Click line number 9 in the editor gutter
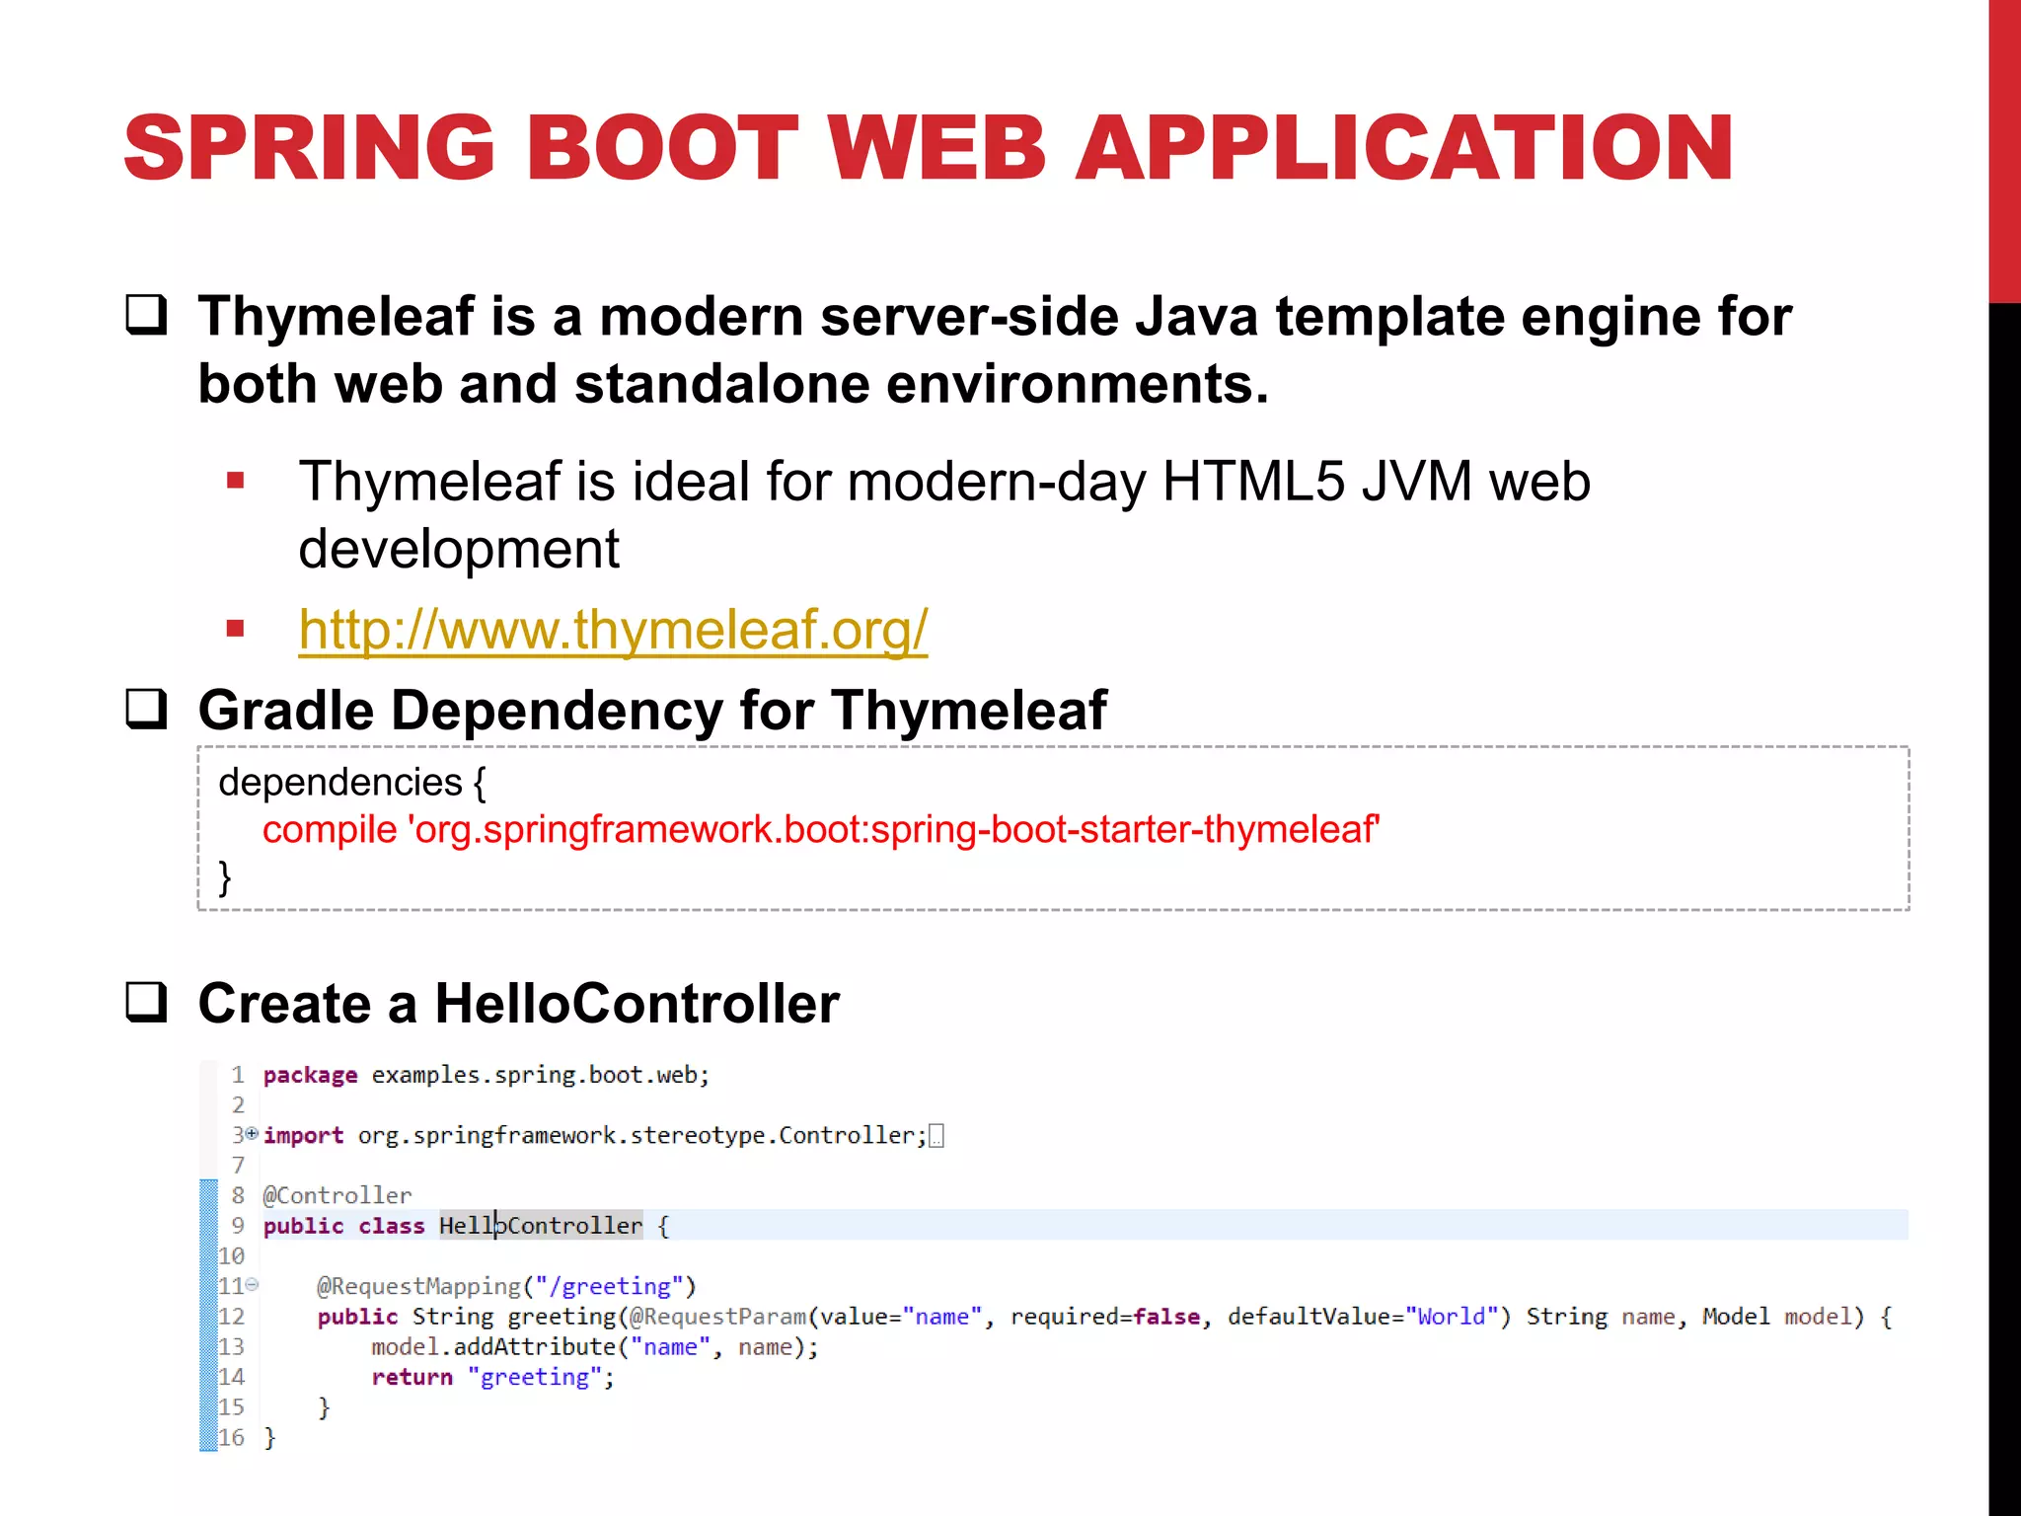 pyautogui.click(x=238, y=1225)
